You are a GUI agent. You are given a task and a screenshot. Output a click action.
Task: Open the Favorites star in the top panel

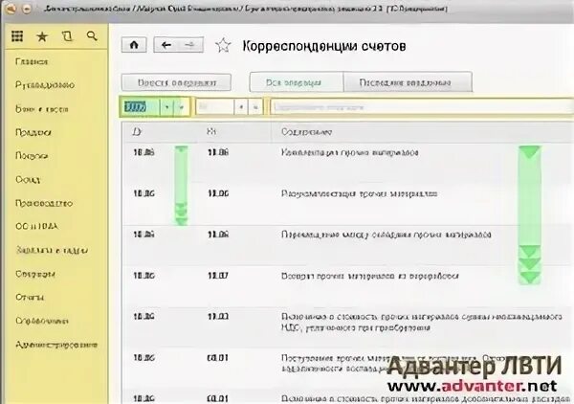(42, 36)
